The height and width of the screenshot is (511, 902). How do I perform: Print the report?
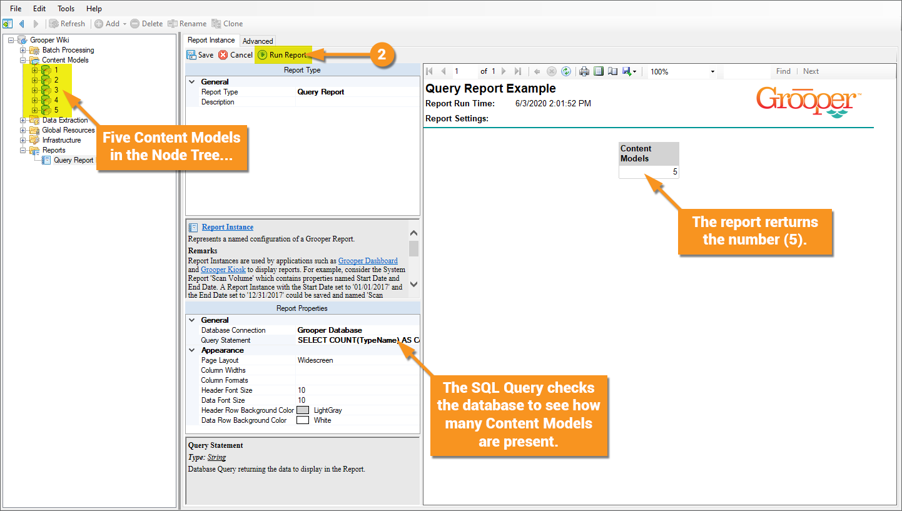[x=584, y=71]
